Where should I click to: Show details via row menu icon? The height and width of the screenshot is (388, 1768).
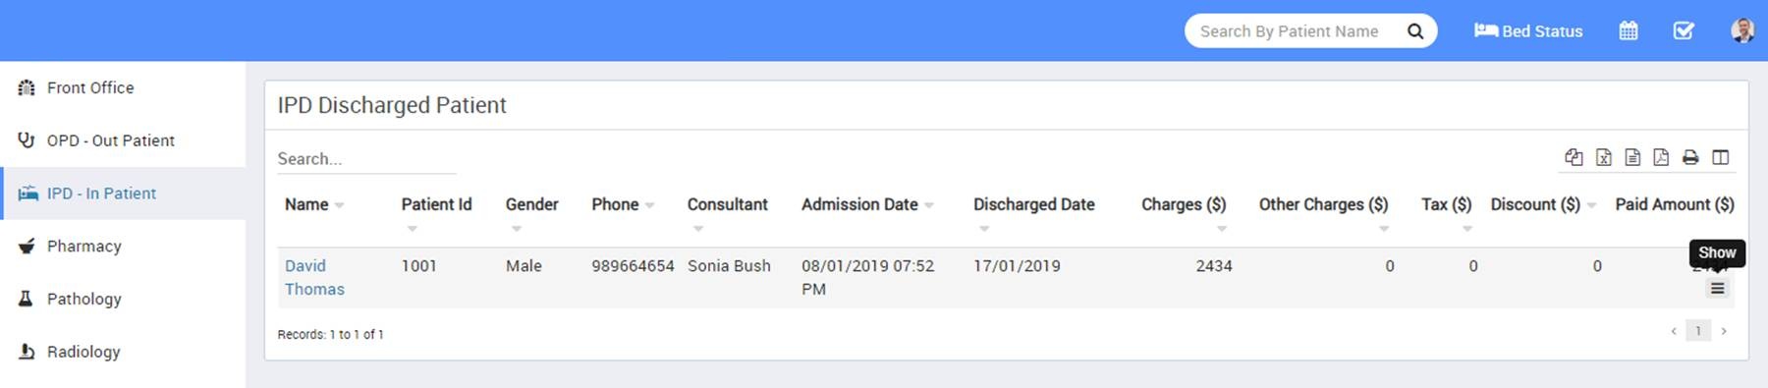[x=1717, y=289]
